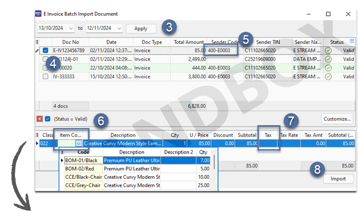The width and height of the screenshot is (358, 218).
Task: Click the valid status icon for E-IV123456789
Action: point(328,50)
